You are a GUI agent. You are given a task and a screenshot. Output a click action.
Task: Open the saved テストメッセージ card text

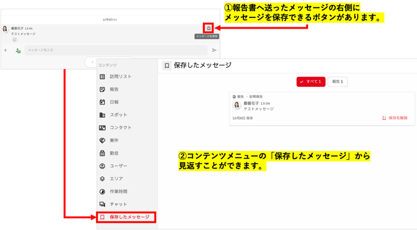(258, 109)
